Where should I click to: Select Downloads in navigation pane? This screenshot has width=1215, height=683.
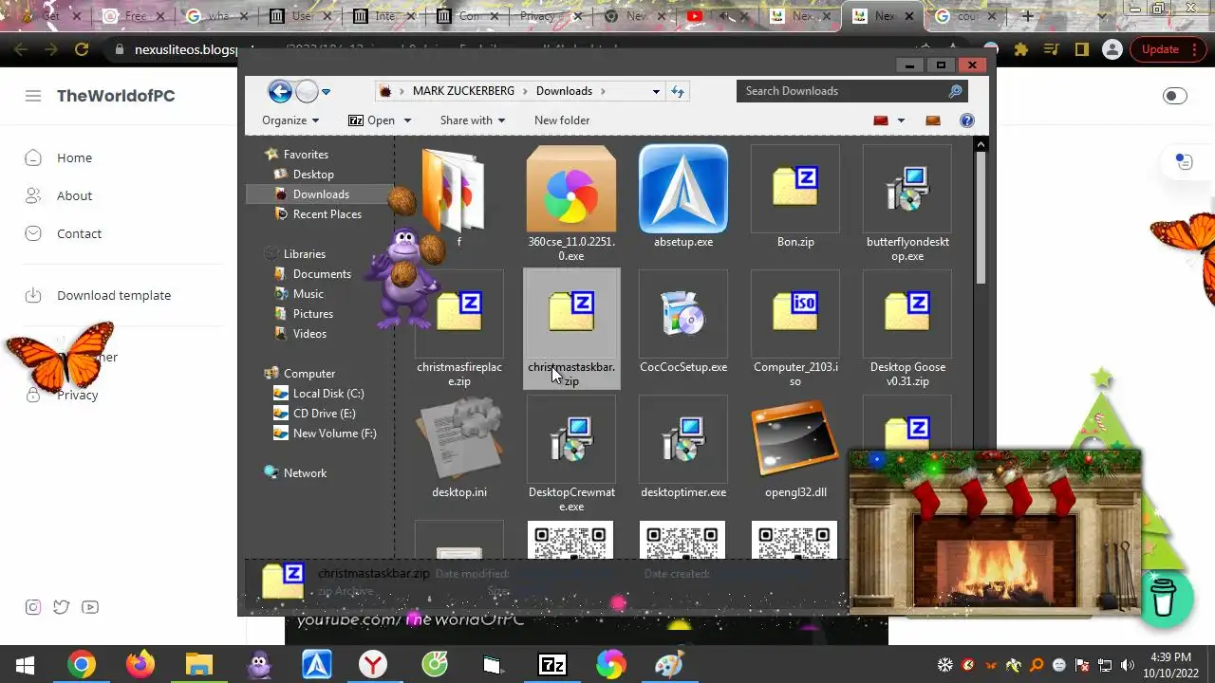point(321,194)
